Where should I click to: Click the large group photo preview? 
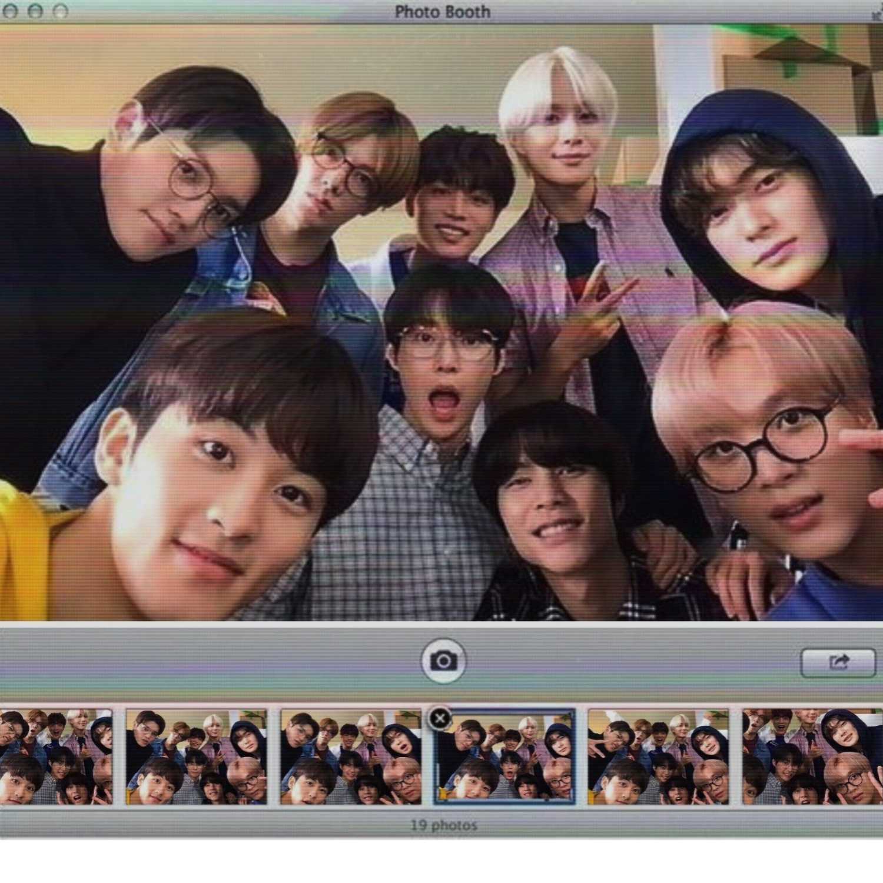coord(441,322)
